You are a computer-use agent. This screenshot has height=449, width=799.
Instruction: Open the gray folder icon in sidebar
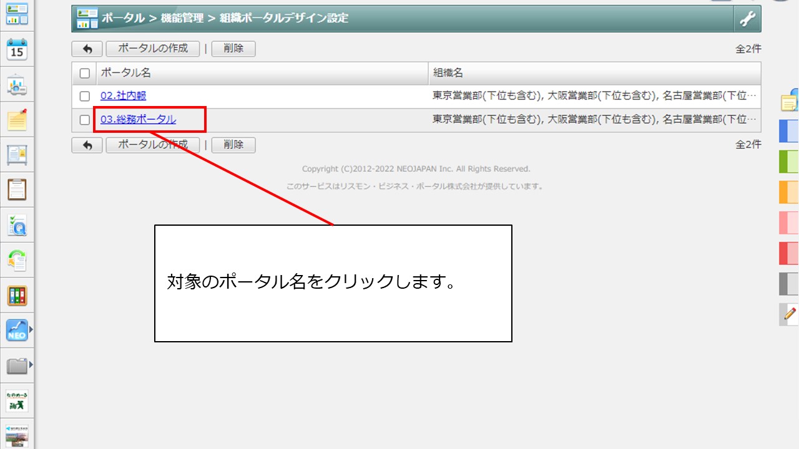pyautogui.click(x=17, y=365)
